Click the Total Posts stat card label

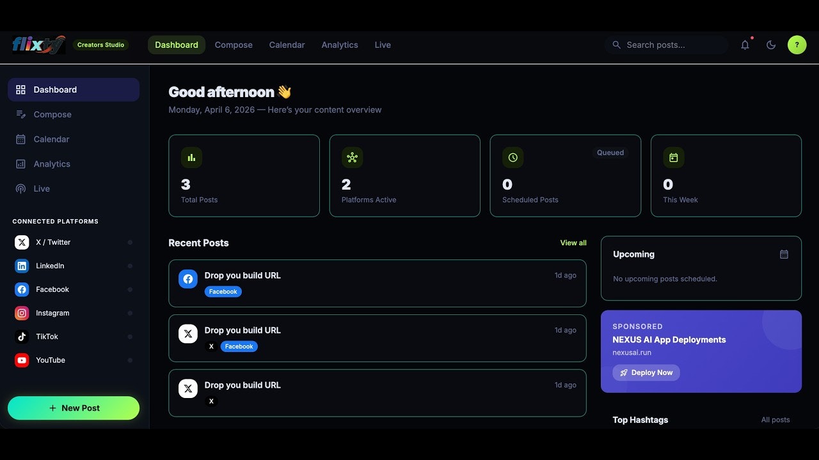(199, 200)
